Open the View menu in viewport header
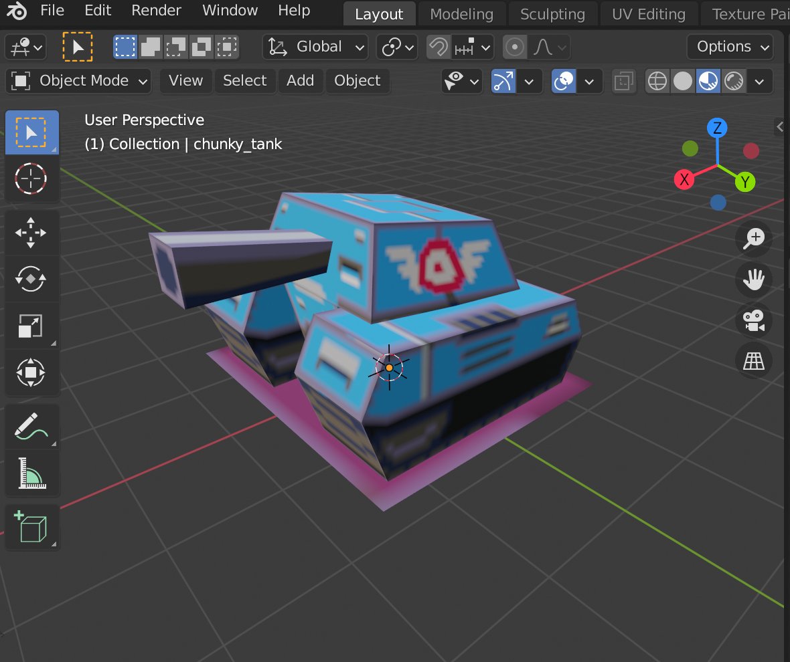The image size is (790, 662). pyautogui.click(x=186, y=81)
